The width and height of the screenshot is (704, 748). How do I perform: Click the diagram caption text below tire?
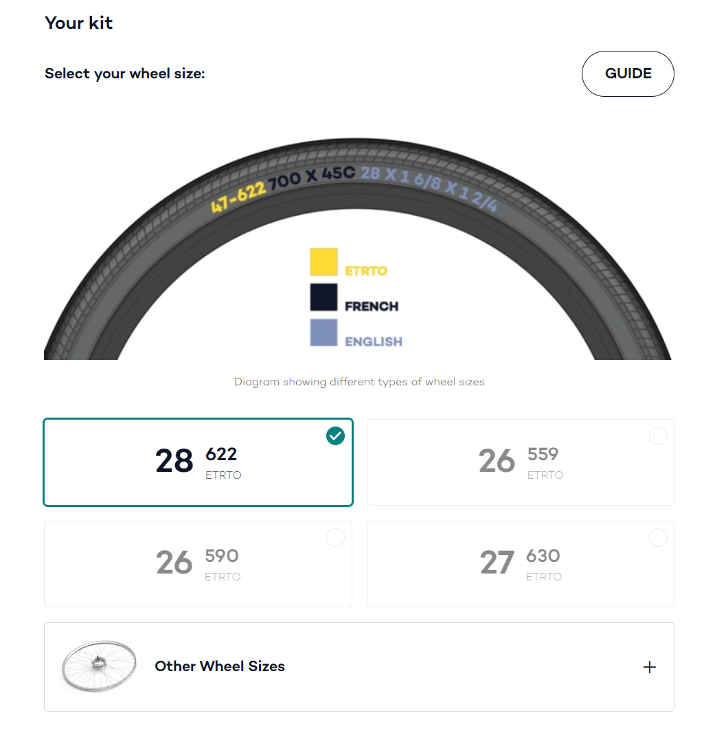(359, 382)
